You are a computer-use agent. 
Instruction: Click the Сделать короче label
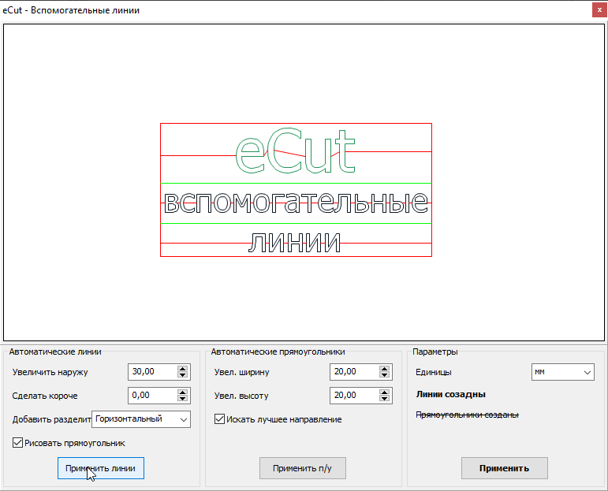pos(45,396)
